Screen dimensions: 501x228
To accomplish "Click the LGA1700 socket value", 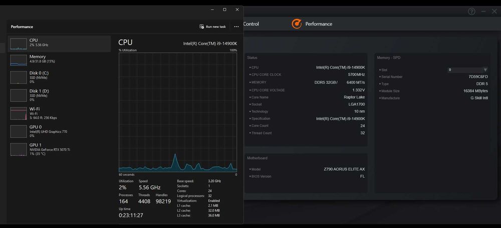I will (357, 104).
